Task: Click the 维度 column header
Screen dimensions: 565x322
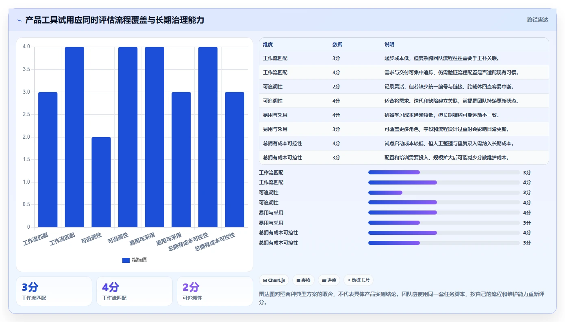Action: coord(268,45)
